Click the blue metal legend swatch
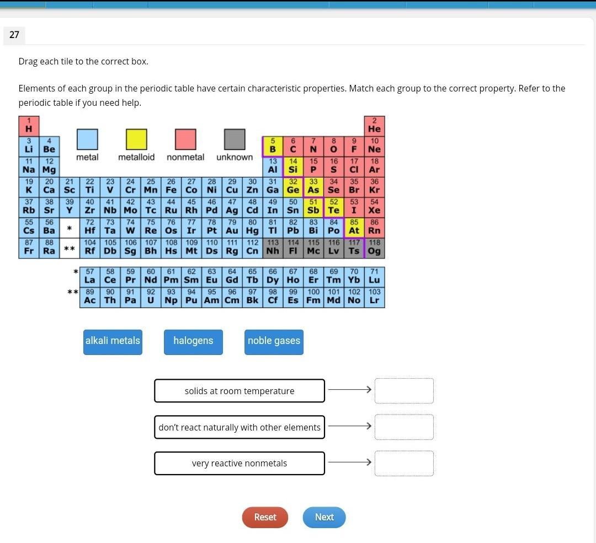Image resolution: width=596 pixels, height=543 pixels. click(87, 139)
